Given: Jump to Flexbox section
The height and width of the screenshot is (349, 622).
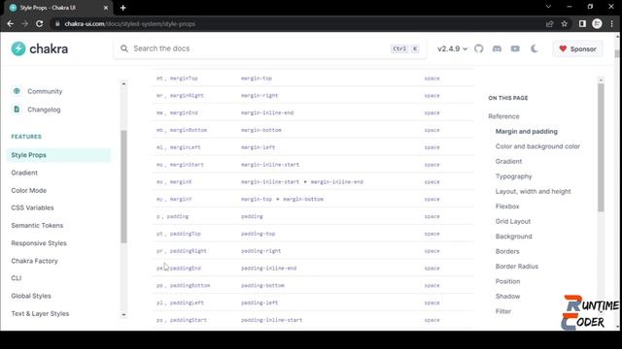Looking at the screenshot, I should [507, 206].
